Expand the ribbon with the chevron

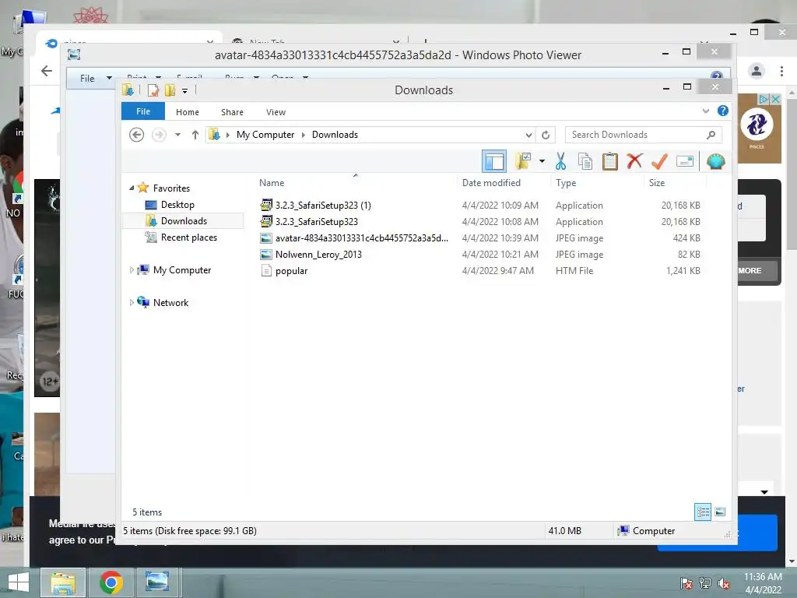coord(705,111)
